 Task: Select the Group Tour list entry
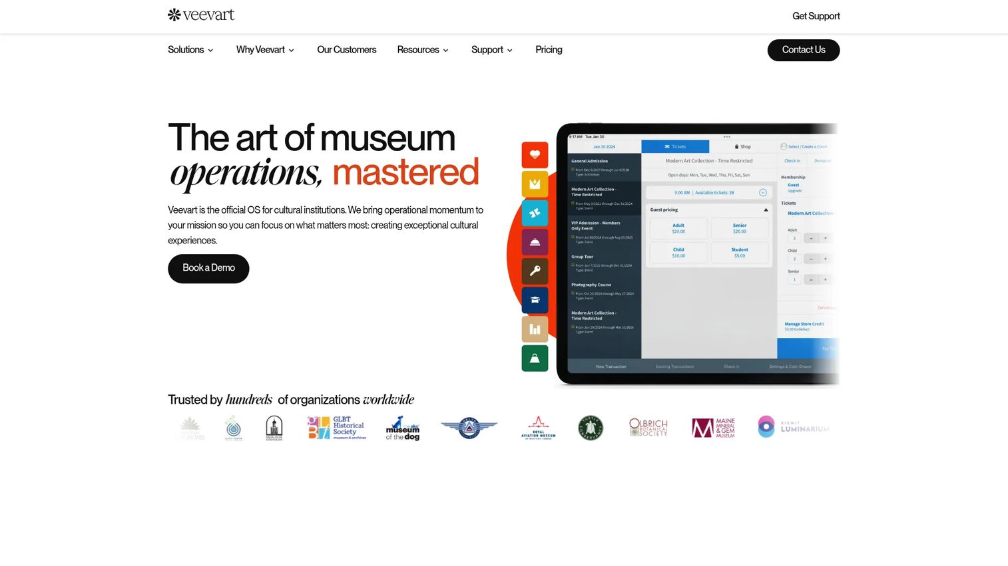[604, 263]
